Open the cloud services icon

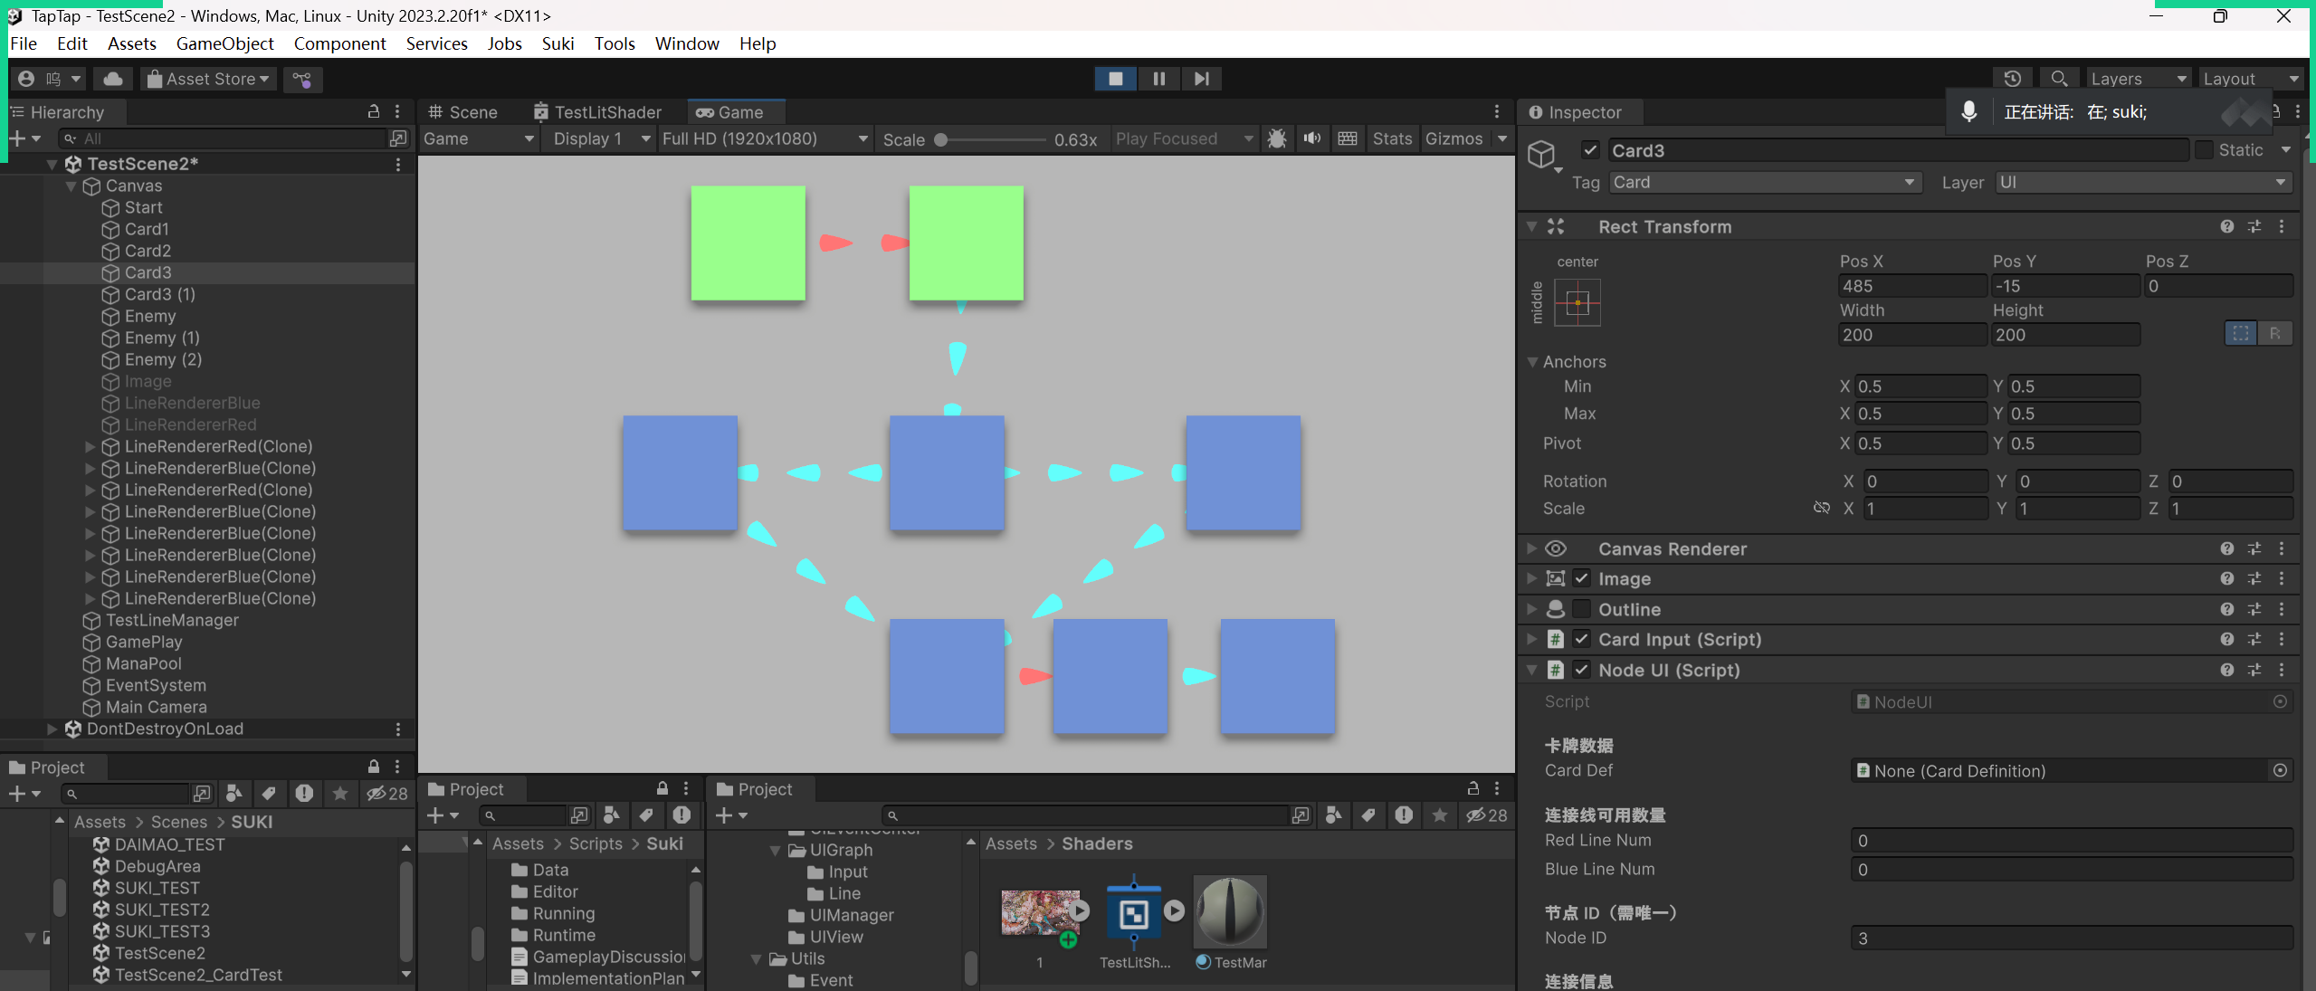point(113,79)
